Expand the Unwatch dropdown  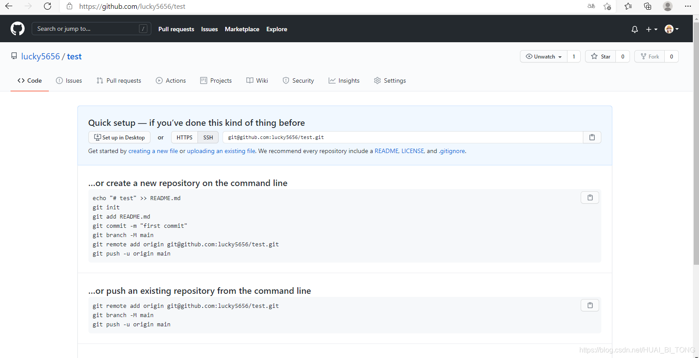(544, 56)
